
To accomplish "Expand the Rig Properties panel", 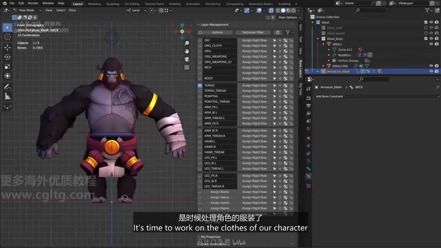I will 199,237.
